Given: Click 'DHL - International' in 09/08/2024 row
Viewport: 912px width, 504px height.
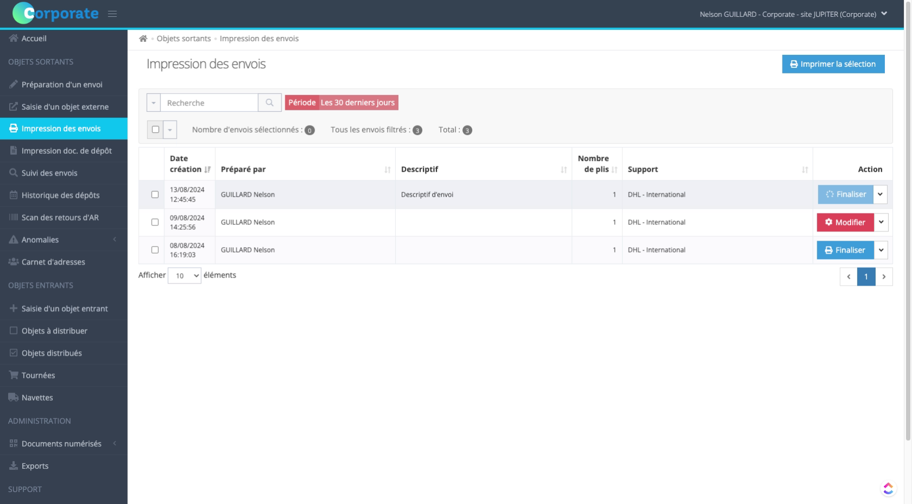Looking at the screenshot, I should click(657, 222).
